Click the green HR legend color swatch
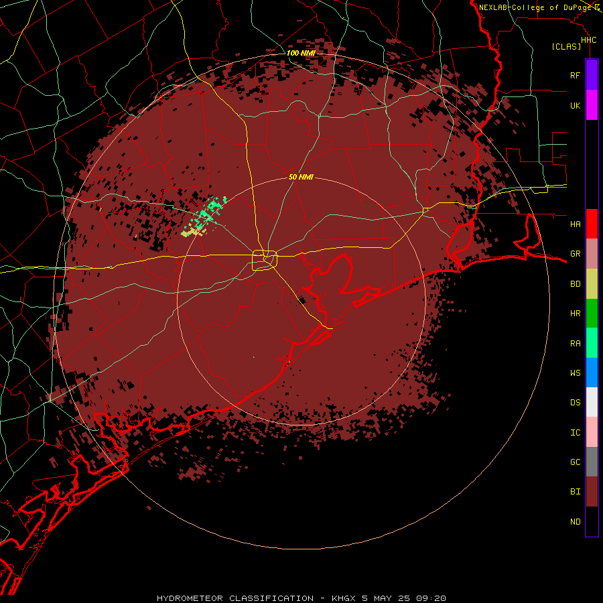The height and width of the screenshot is (603, 603). click(592, 314)
